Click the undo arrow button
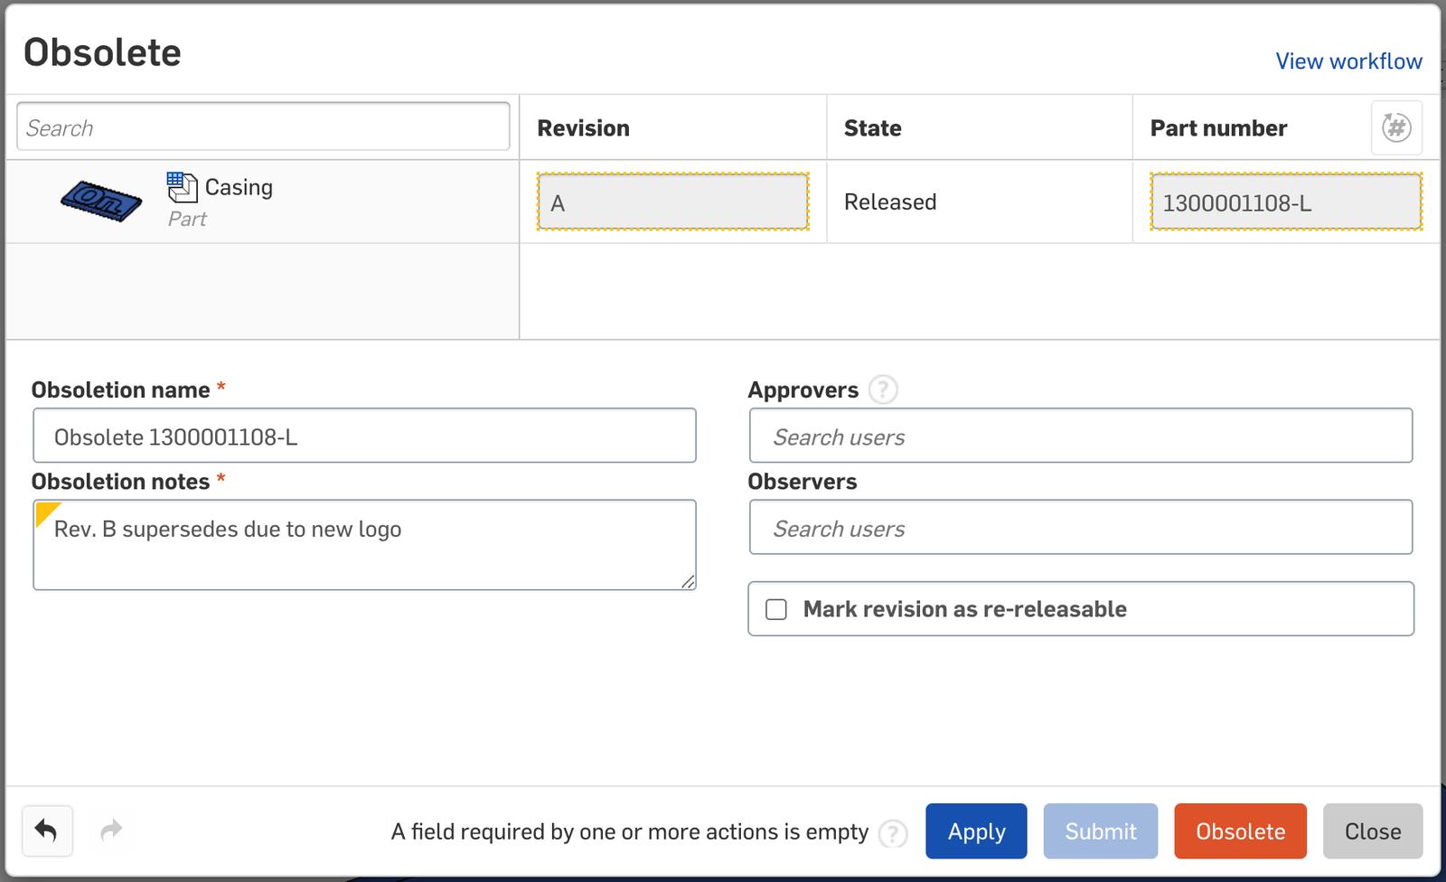The width and height of the screenshot is (1446, 882). pyautogui.click(x=46, y=830)
